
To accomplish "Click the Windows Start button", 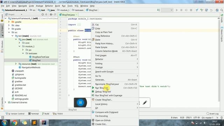I will 5,123.
